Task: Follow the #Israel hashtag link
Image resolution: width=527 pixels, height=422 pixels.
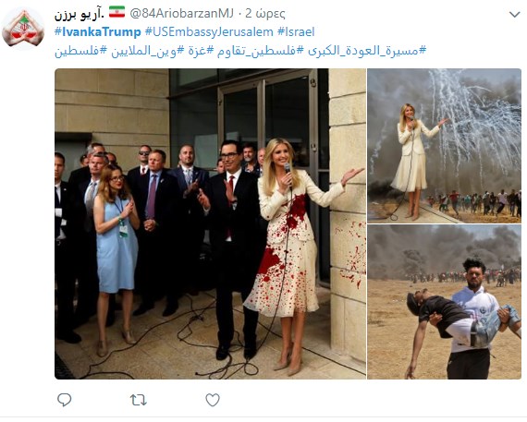Action: click(296, 32)
